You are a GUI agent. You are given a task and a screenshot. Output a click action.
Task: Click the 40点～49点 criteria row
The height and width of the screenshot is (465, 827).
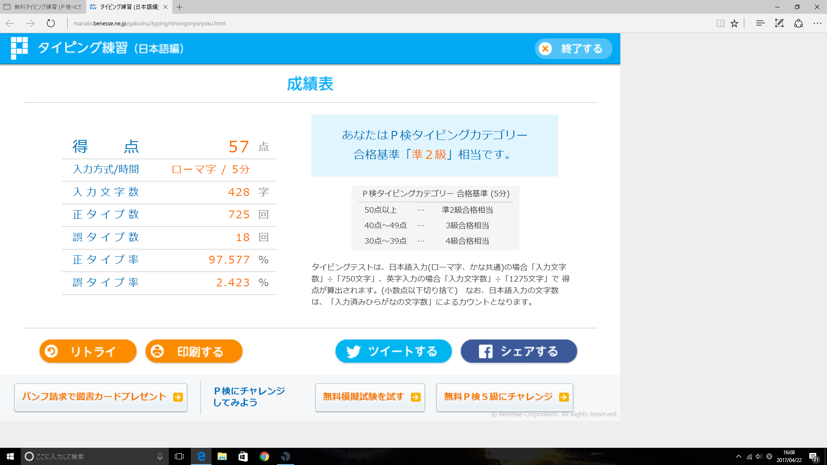[427, 225]
